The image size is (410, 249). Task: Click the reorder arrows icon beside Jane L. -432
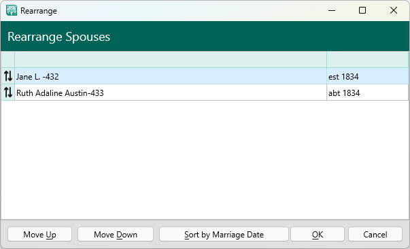coord(8,76)
